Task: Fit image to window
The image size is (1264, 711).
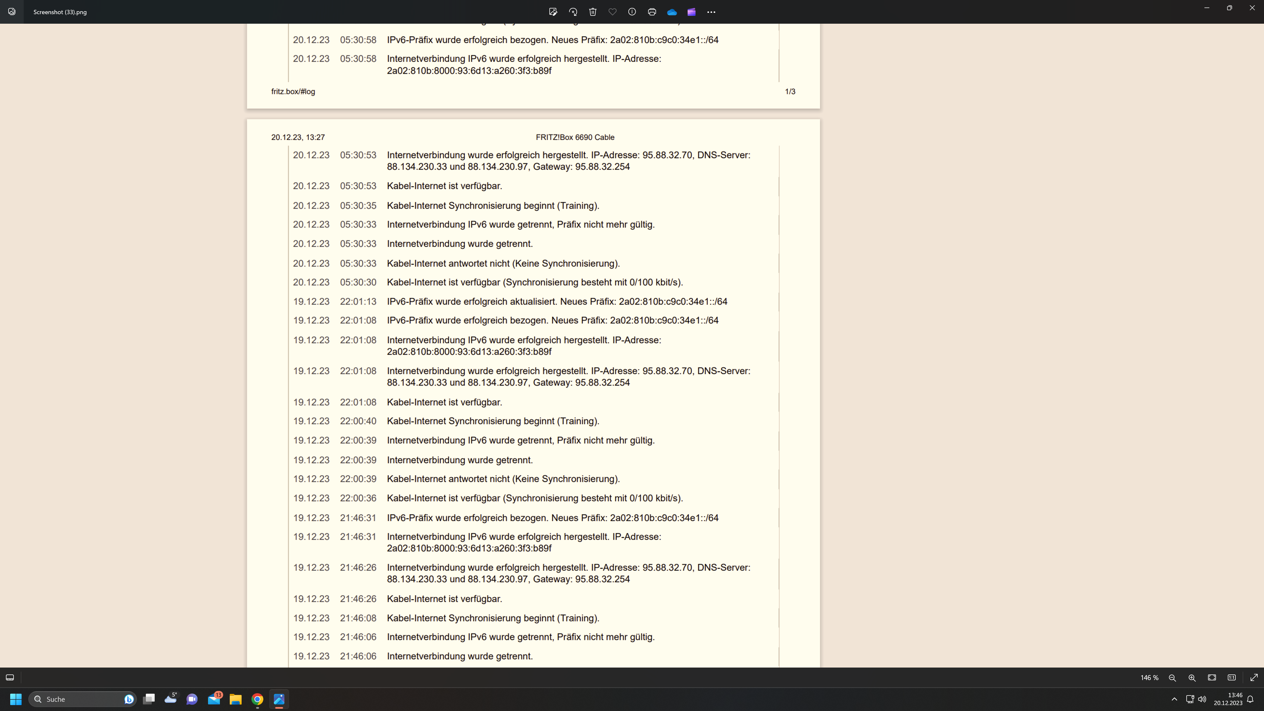Action: tap(1212, 678)
